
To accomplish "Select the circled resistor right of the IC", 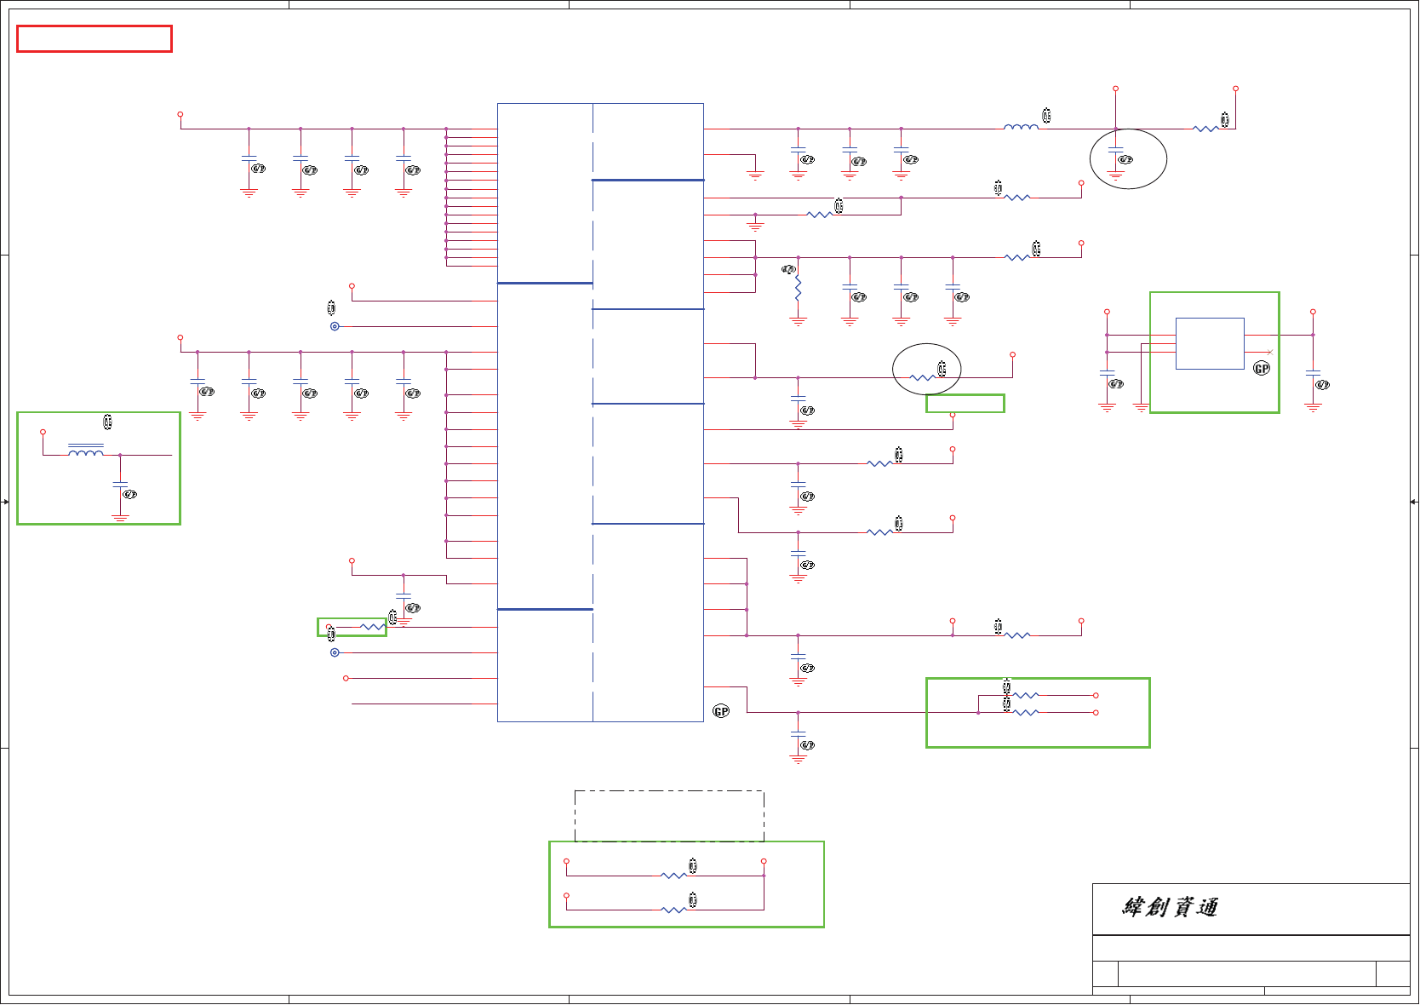I will (923, 377).
